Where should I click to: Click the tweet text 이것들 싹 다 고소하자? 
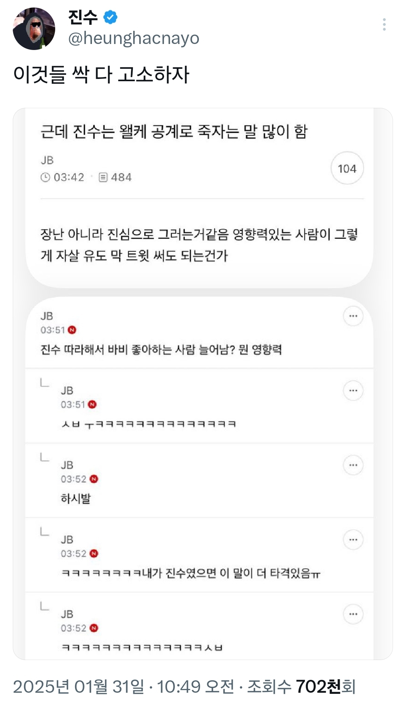coord(101,74)
